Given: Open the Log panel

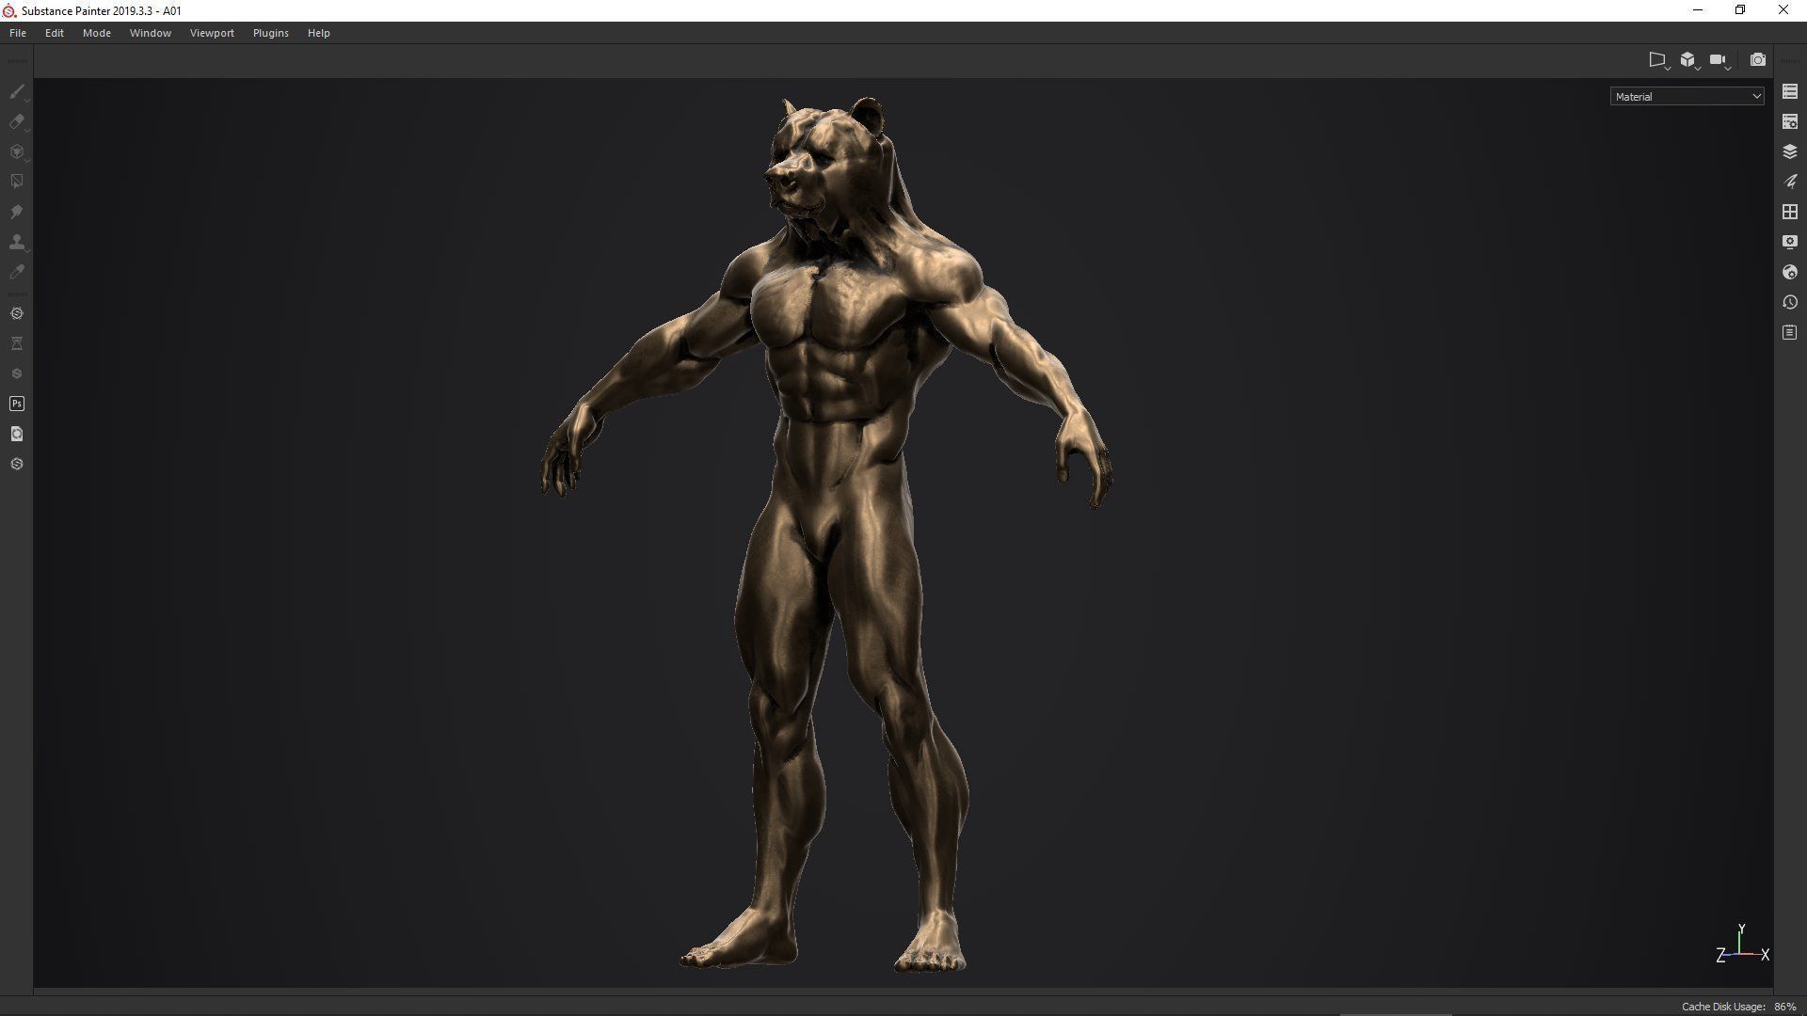Looking at the screenshot, I should pos(1790,332).
